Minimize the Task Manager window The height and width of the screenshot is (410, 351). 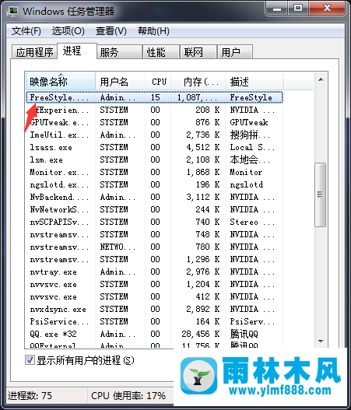[x=277, y=9]
